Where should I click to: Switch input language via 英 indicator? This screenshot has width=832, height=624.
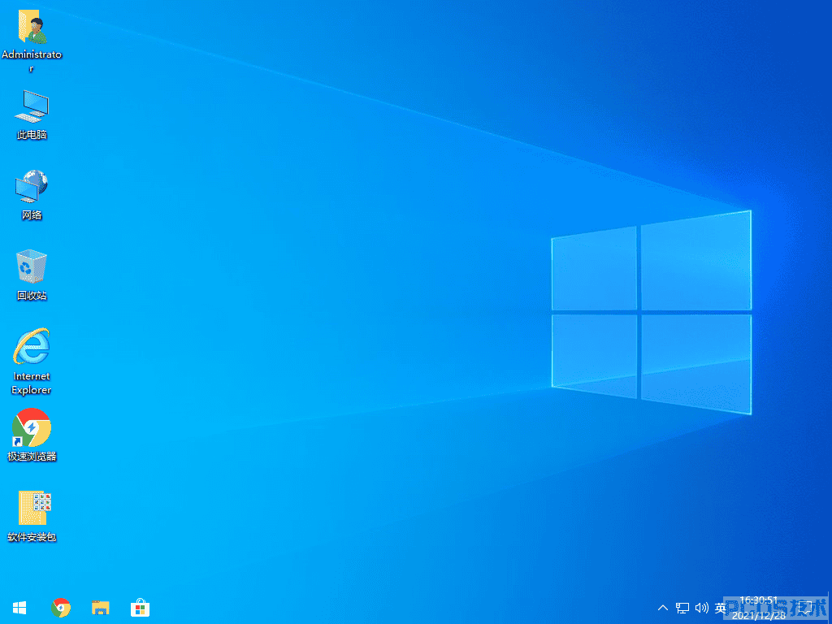(721, 608)
